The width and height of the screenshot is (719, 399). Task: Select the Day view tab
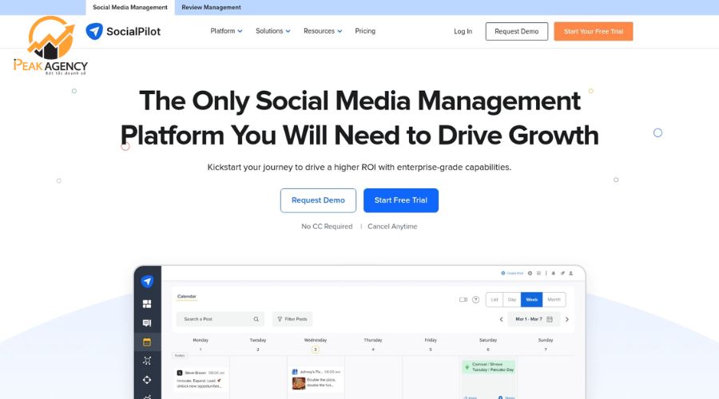(x=512, y=299)
